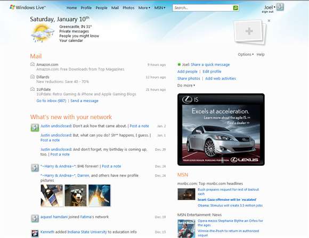This screenshot has width=309, height=238.
Task: Click Kenneth's avatar icon
Action: tap(35, 233)
